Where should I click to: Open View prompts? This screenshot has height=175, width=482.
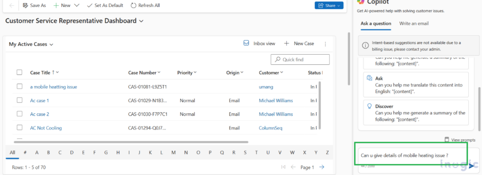460,140
